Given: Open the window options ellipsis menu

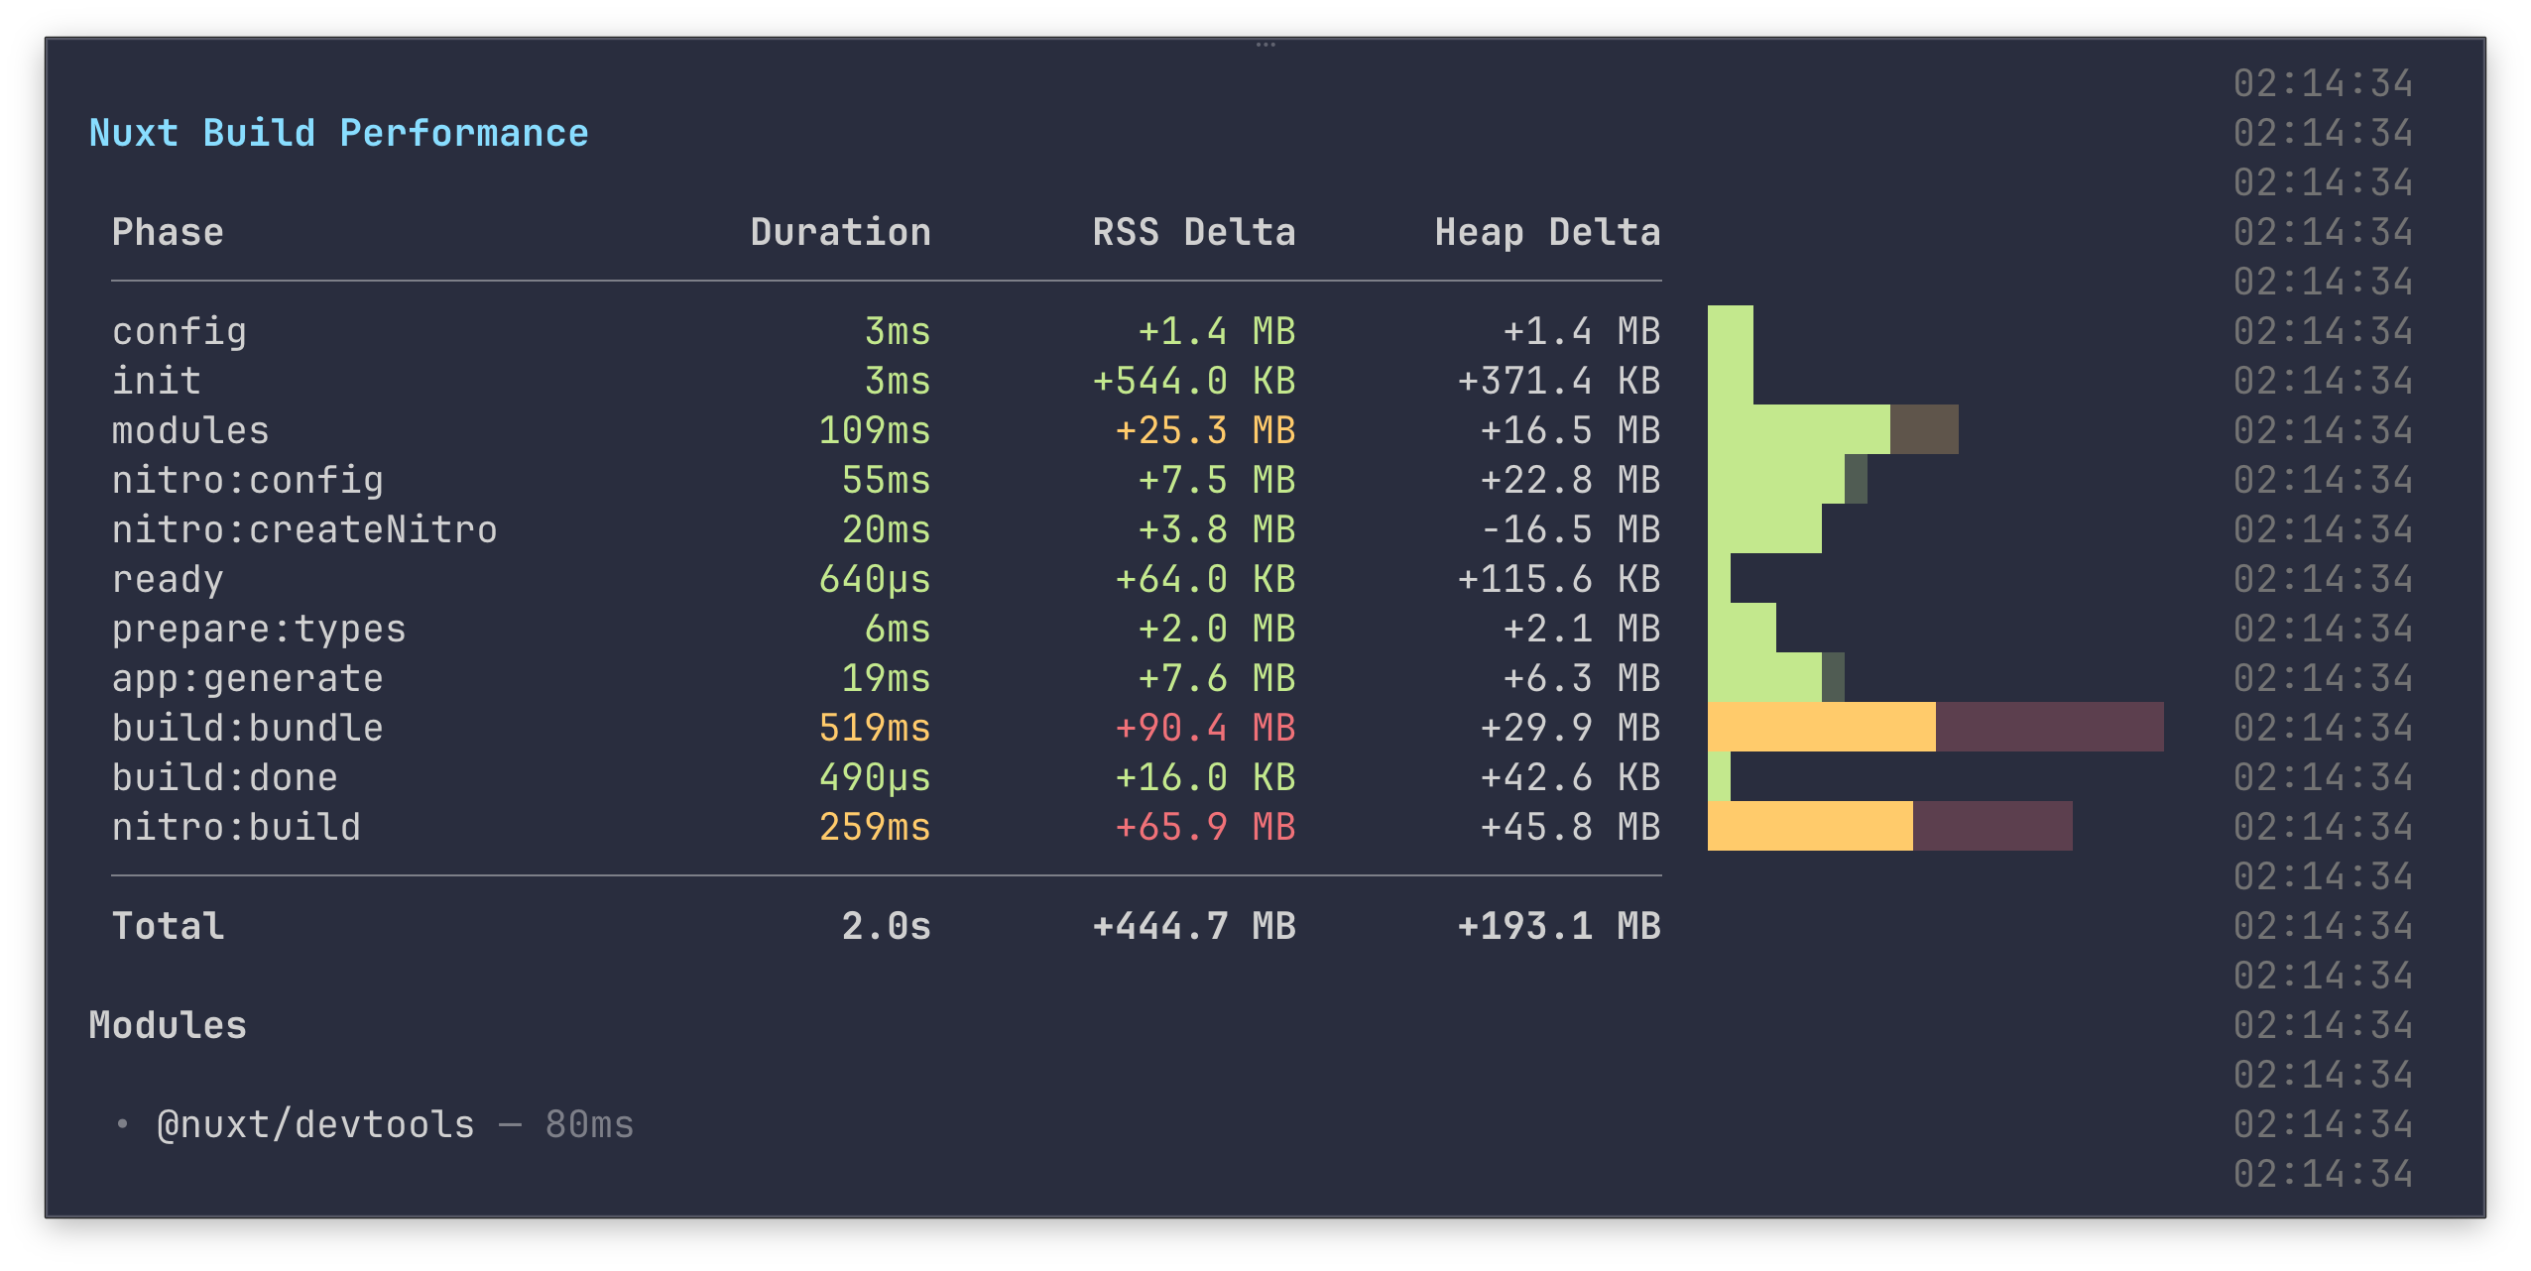Looking at the screenshot, I should tap(1265, 45).
